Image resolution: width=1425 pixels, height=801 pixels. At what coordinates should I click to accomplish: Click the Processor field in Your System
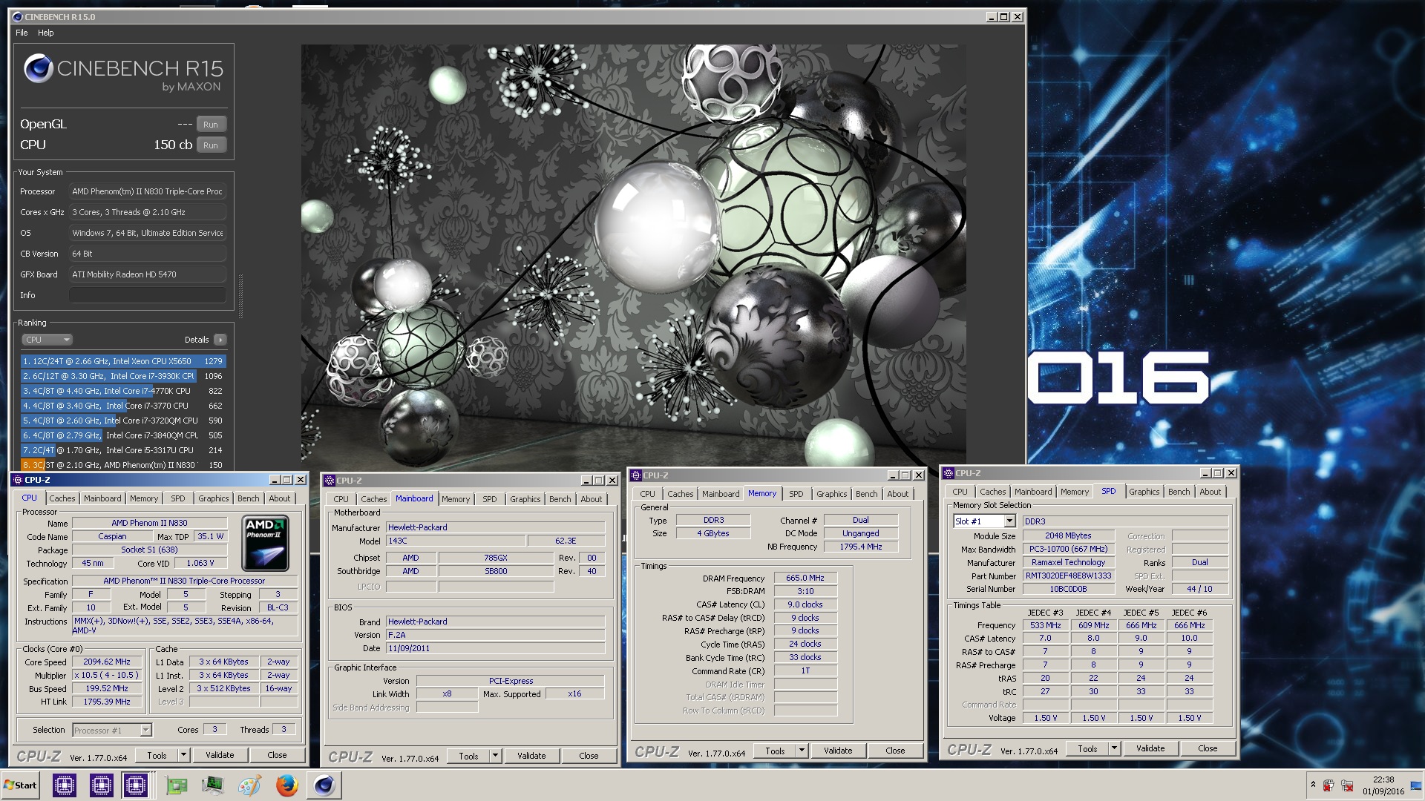[148, 191]
